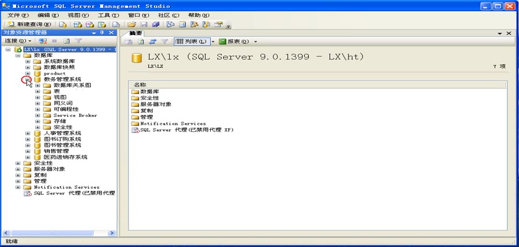Expand the 视图 folder in the tree
This screenshot has width=519, height=247.
click(x=38, y=97)
